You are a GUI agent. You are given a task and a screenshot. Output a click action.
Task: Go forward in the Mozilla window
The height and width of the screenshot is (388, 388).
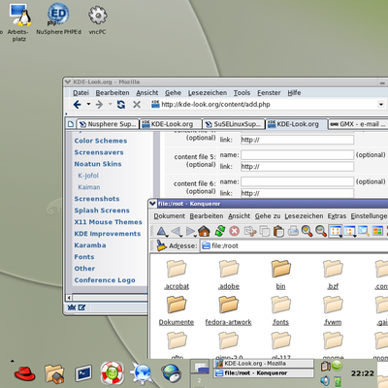pyautogui.click(x=99, y=105)
